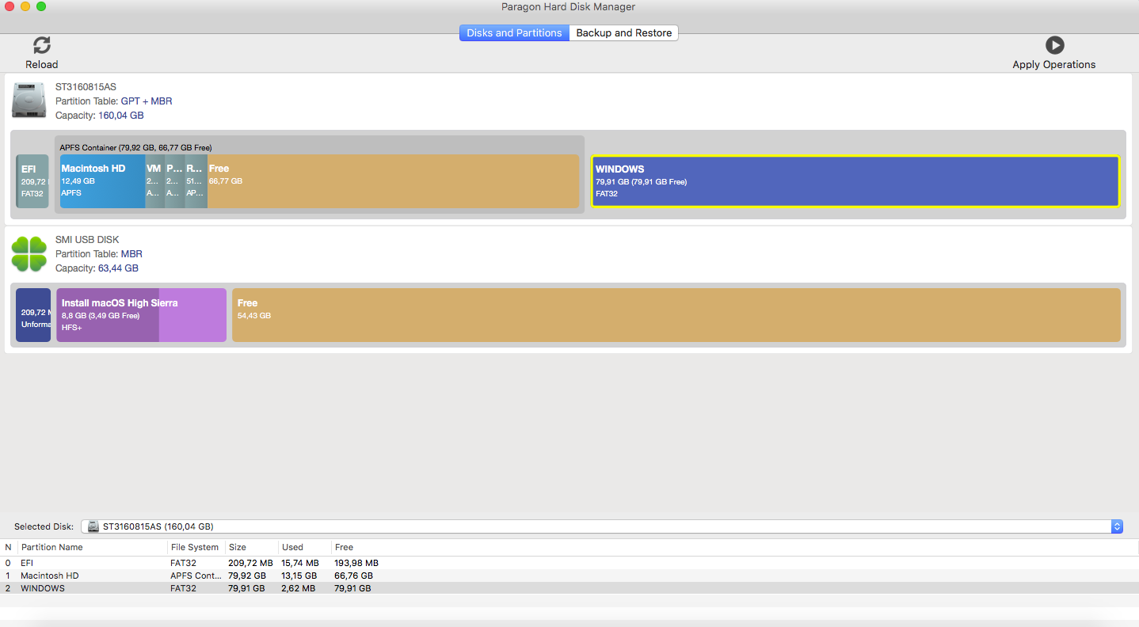Screen dimensions: 1139x627
Task: Click the ST3160815AS hard drive icon
Action: pyautogui.click(x=29, y=101)
